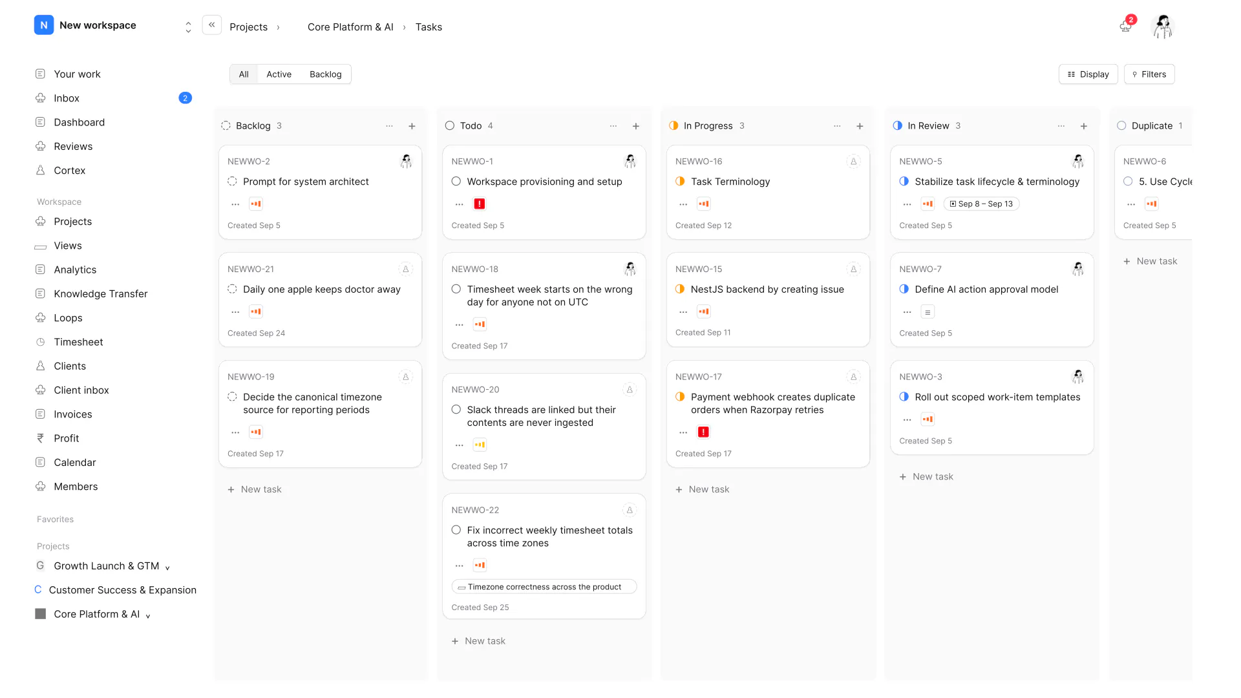The image size is (1241, 698).
Task: Open In Progress column options menu
Action: [837, 126]
